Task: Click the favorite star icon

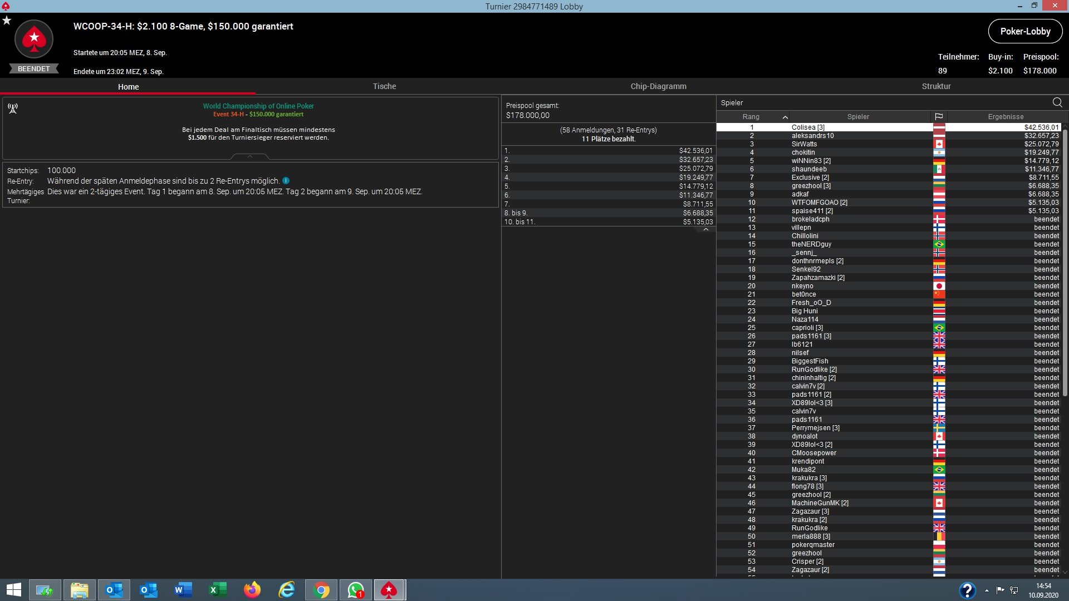Action: (x=7, y=21)
